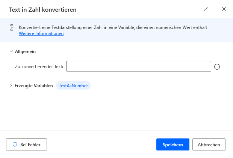Screen dimensions: 233x158
Task: Open the Weitere Informationen link
Action: pyautogui.click(x=41, y=33)
